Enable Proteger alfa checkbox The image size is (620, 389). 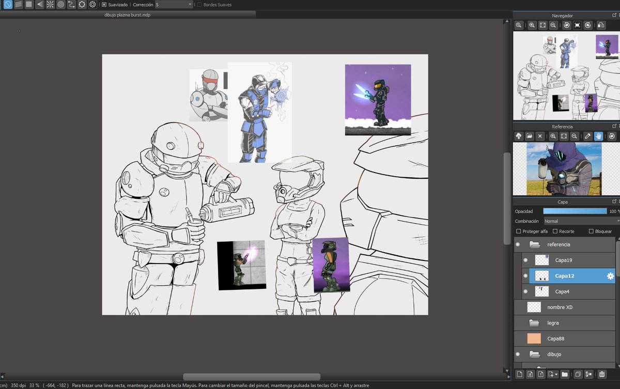point(519,231)
